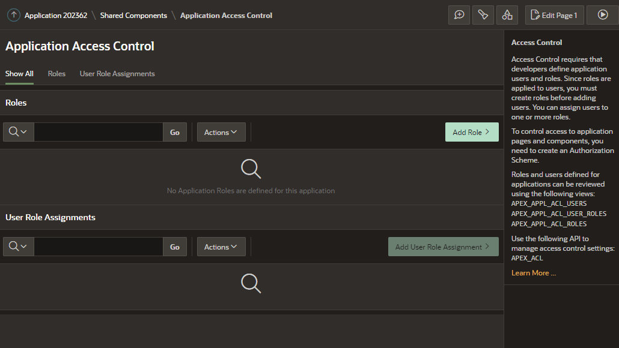Click Go next to Roles search
The height and width of the screenshot is (348, 619).
click(x=175, y=132)
